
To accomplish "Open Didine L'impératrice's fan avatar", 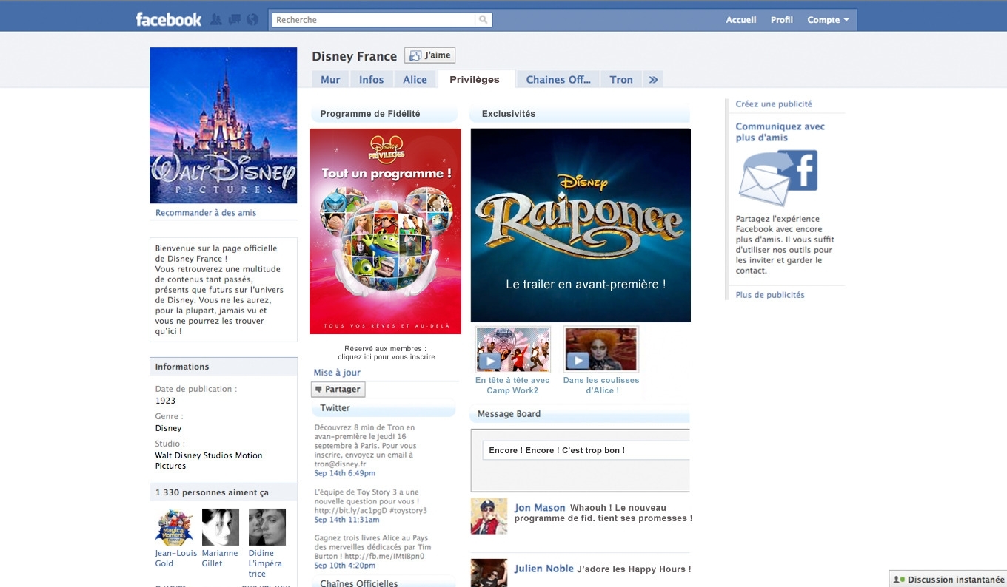I will (x=267, y=527).
